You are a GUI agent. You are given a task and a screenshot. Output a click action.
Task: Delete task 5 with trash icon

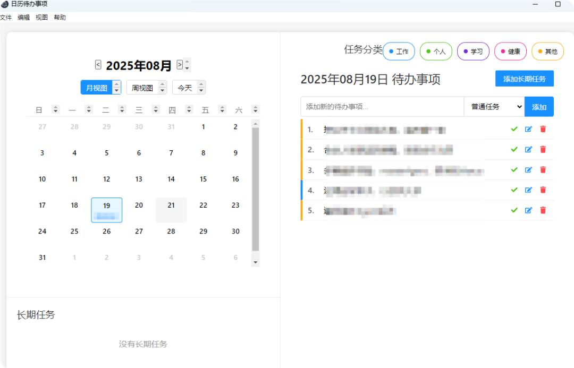point(543,210)
